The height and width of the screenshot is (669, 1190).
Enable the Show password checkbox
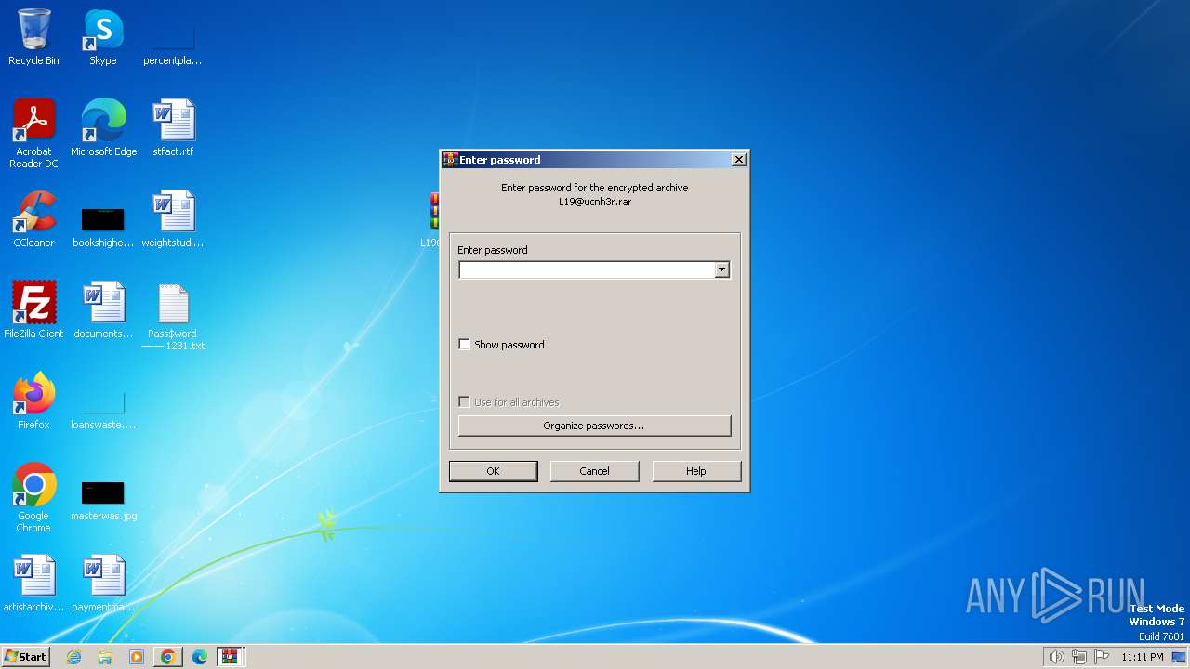coord(465,345)
